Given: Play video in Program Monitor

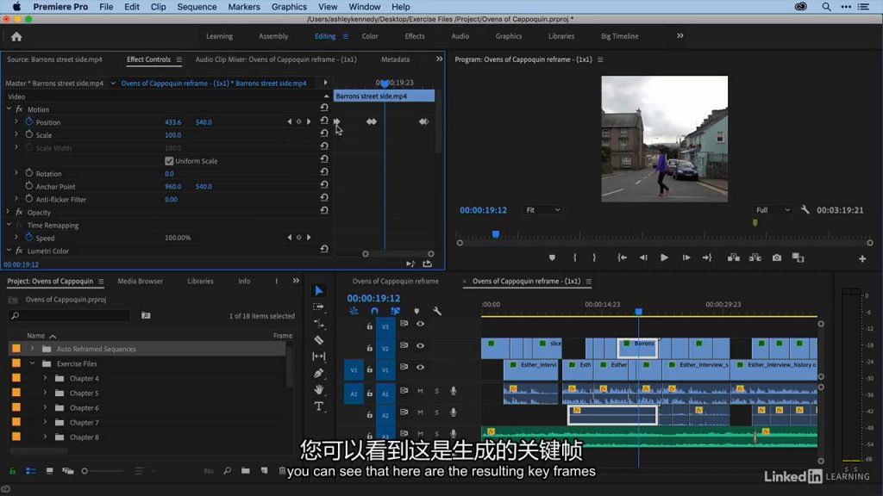Looking at the screenshot, I should pyautogui.click(x=665, y=257).
